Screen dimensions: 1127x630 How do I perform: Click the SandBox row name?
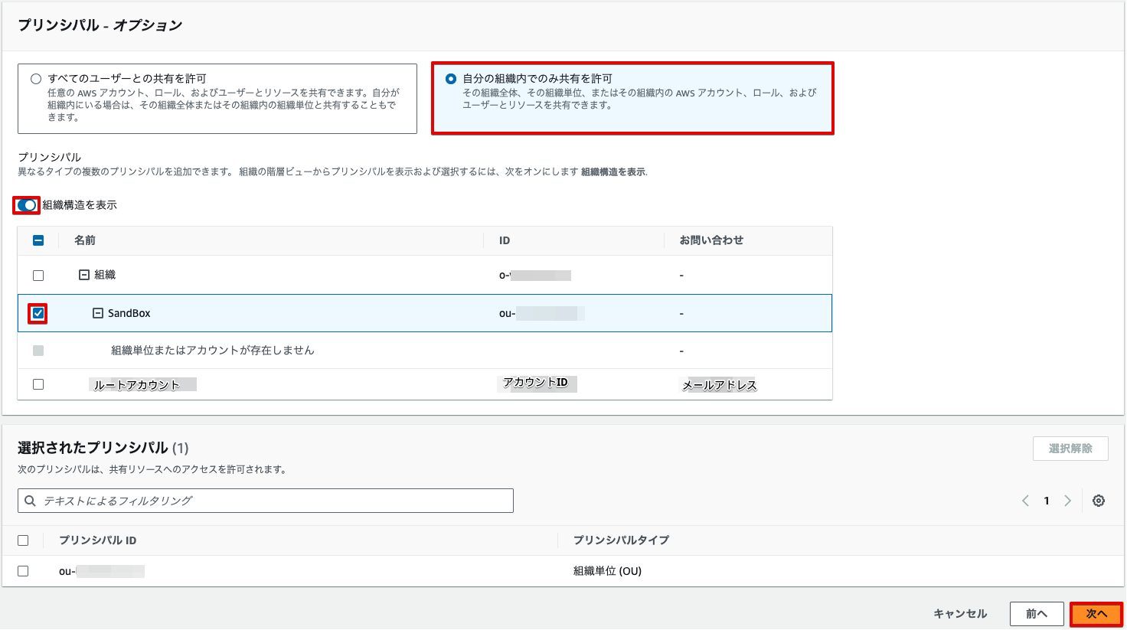[x=129, y=313]
